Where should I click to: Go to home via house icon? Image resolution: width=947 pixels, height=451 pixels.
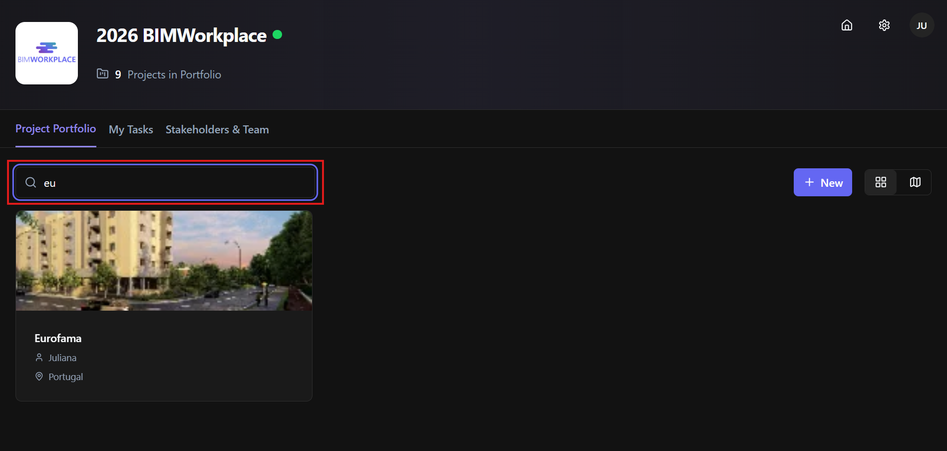point(847,25)
